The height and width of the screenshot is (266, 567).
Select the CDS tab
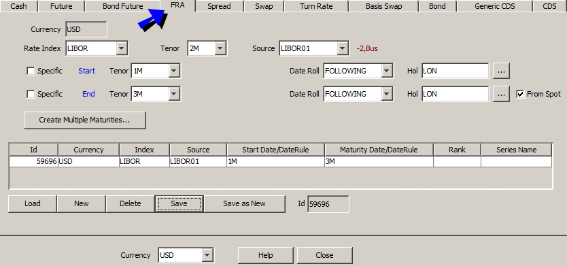pos(549,6)
